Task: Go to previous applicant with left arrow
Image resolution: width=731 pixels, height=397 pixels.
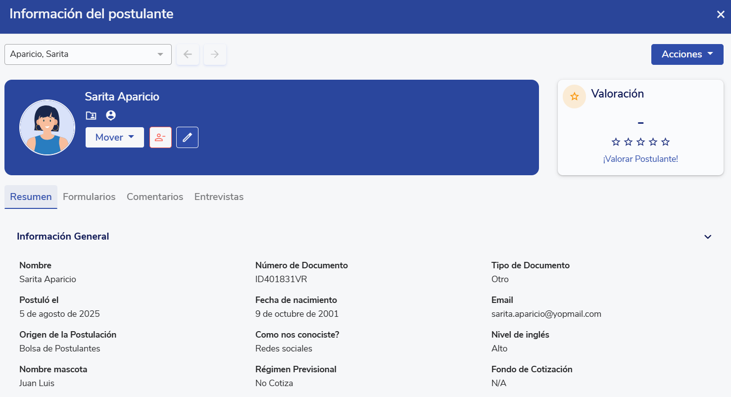Action: pyautogui.click(x=188, y=54)
